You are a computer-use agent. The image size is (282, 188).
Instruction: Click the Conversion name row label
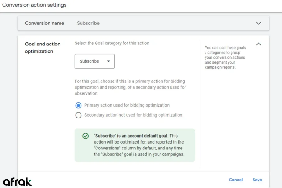44,23
